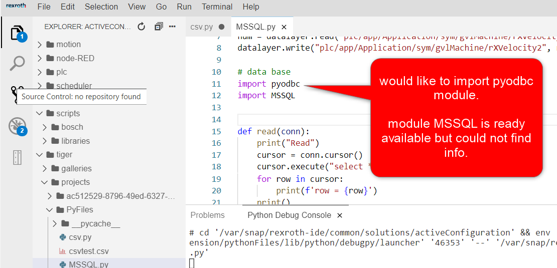This screenshot has width=557, height=268.
Task: Close the Python Debug Console tab
Action: click(x=340, y=215)
